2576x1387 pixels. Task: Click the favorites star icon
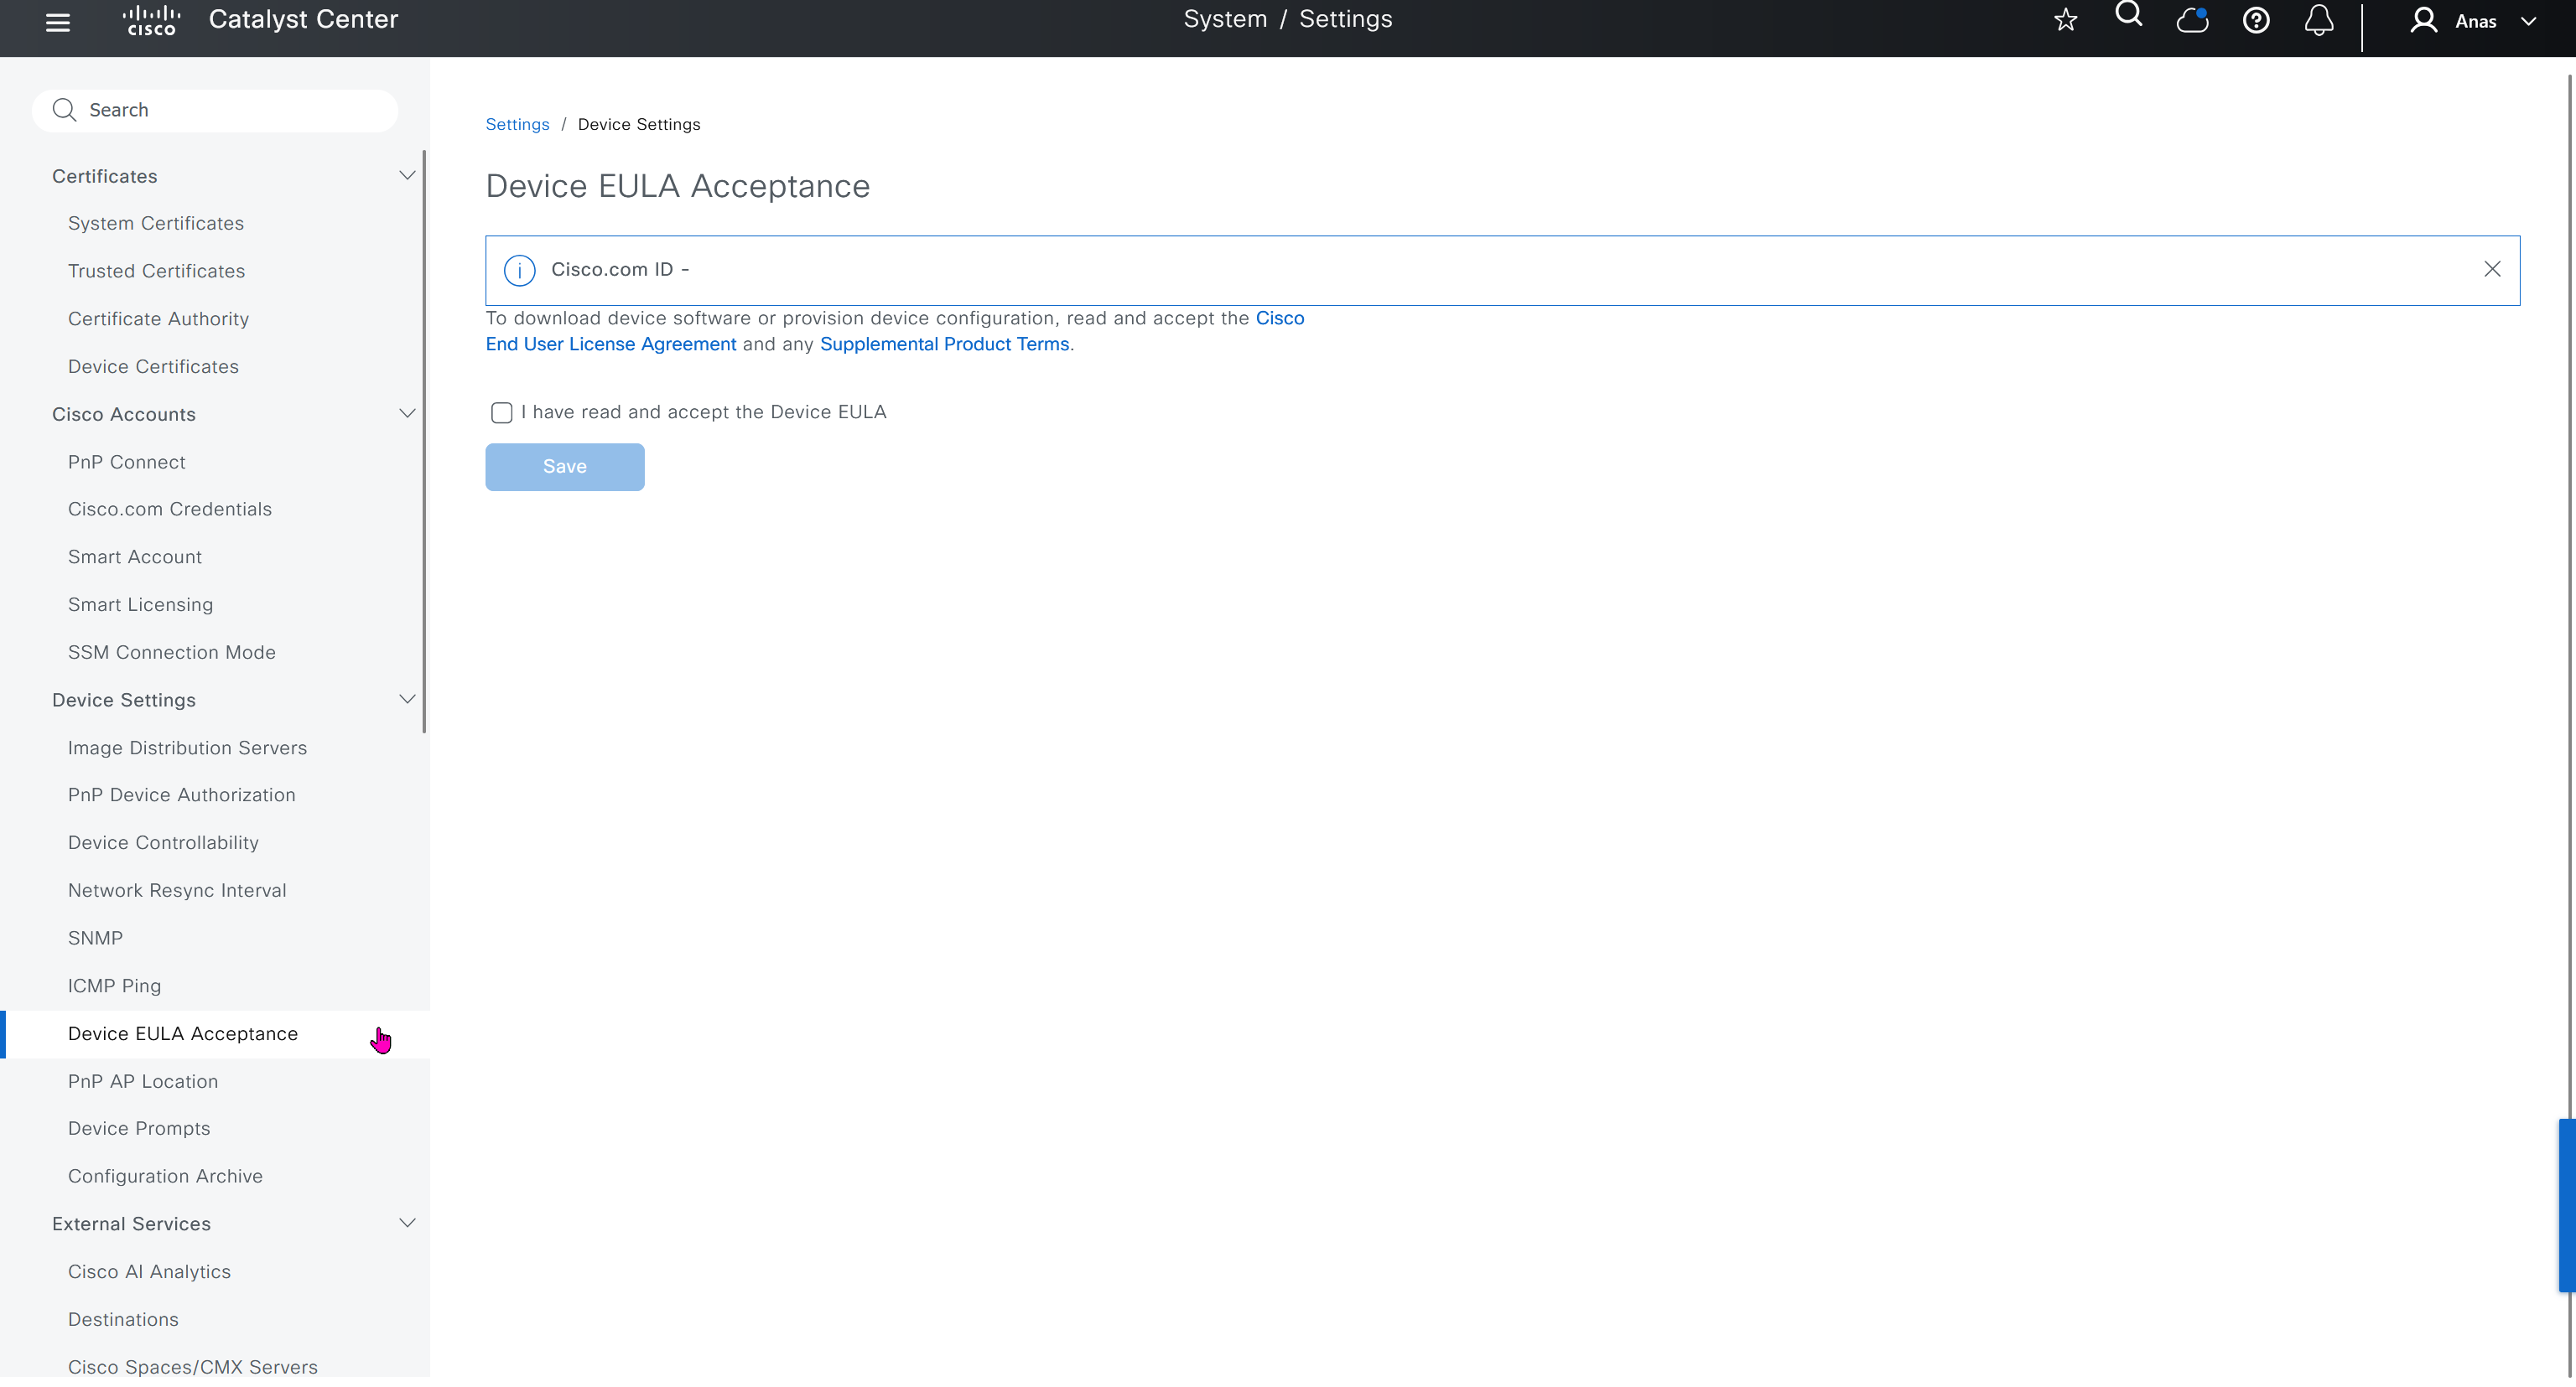2065,20
